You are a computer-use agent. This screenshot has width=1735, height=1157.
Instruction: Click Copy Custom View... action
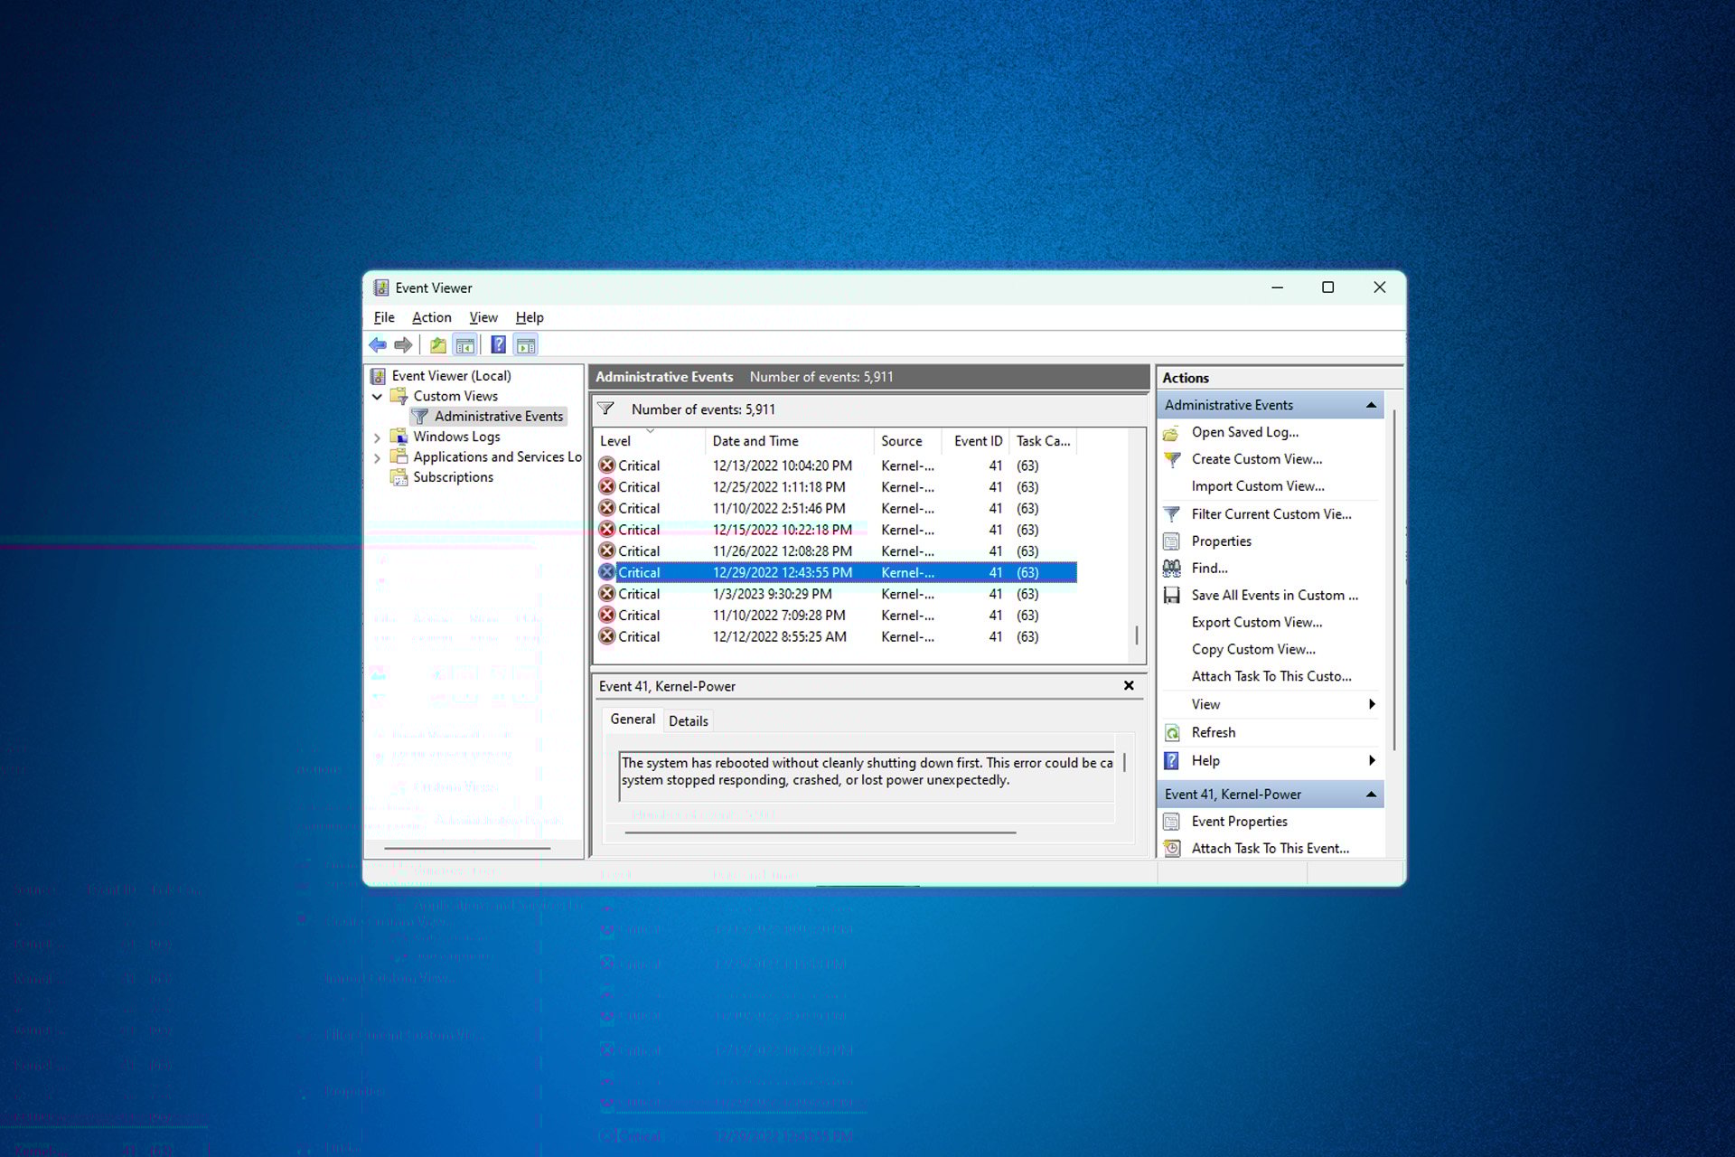(x=1253, y=650)
